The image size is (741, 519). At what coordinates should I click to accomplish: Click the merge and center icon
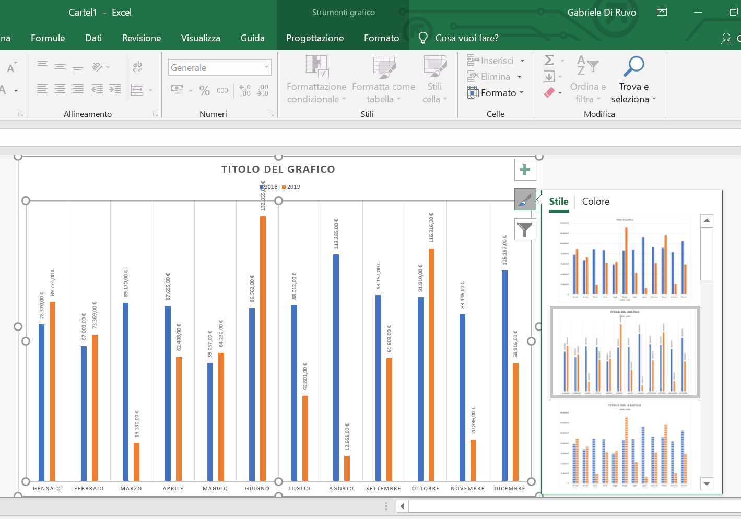tap(137, 90)
